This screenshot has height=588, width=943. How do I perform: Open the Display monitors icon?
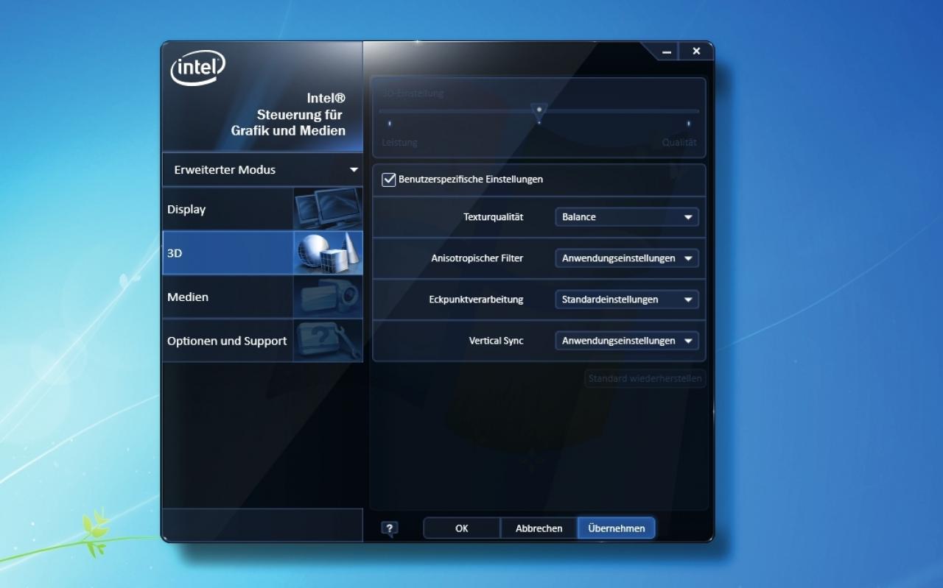coord(328,209)
